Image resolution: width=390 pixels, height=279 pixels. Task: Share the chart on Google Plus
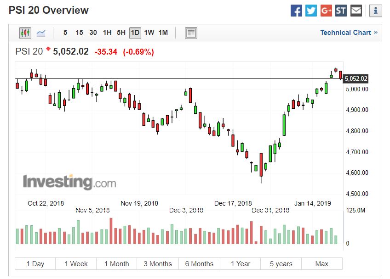point(326,11)
